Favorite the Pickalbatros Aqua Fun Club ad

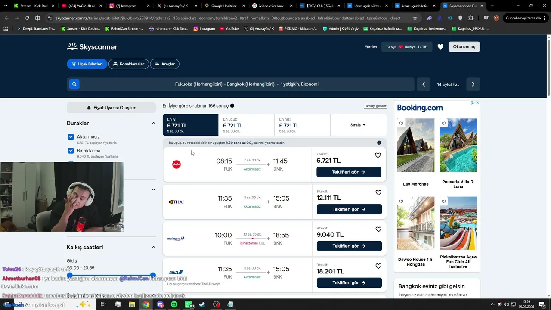click(x=443, y=201)
